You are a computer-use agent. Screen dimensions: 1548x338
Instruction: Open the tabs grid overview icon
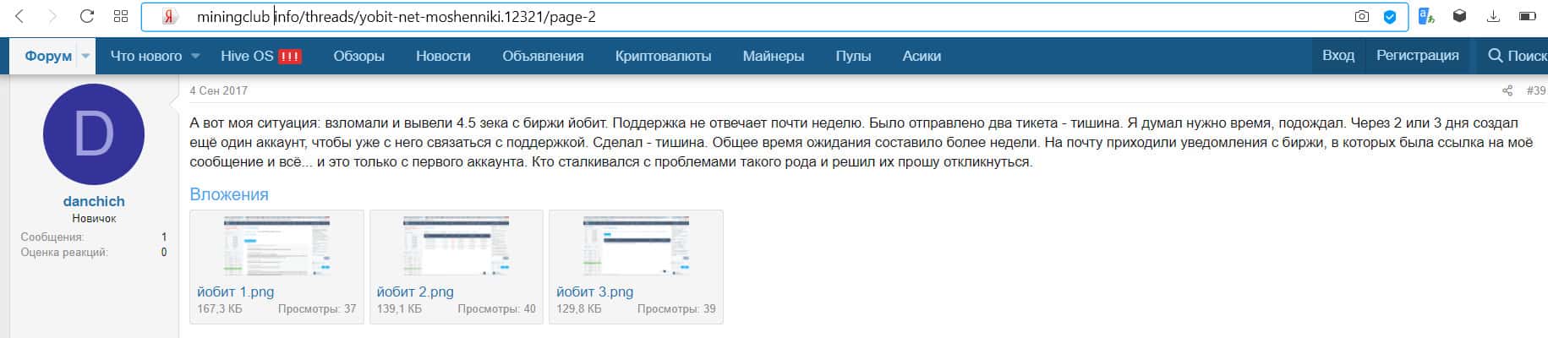121,16
